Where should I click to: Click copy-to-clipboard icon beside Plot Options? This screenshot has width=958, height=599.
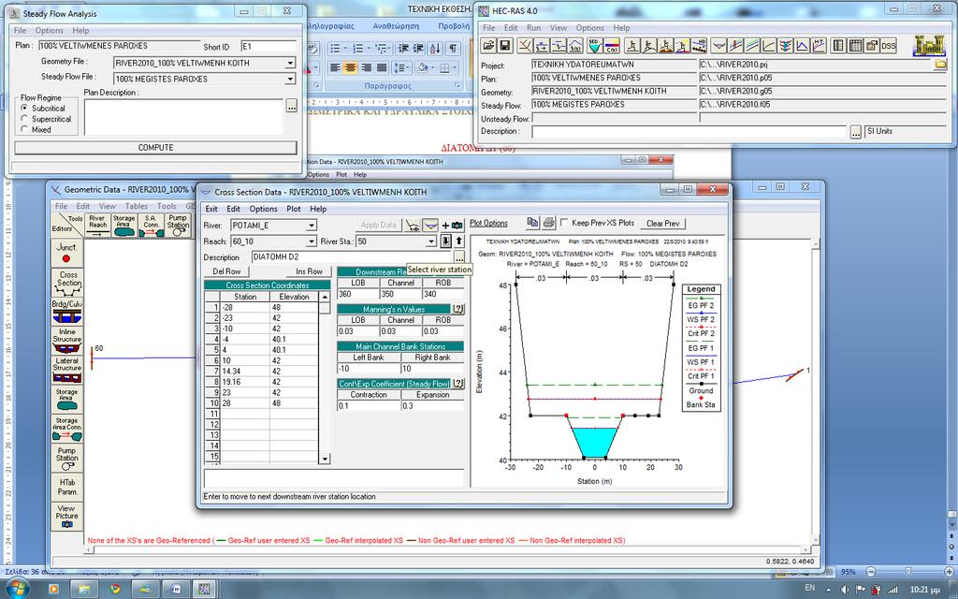[x=532, y=223]
